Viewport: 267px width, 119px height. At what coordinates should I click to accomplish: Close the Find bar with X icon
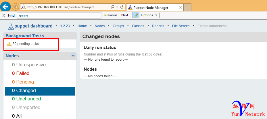tap(4, 15)
